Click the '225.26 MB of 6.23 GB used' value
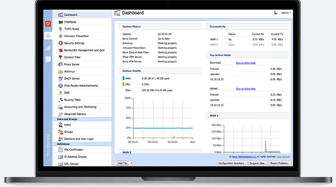The width and height of the screenshot is (336, 187). click(157, 91)
